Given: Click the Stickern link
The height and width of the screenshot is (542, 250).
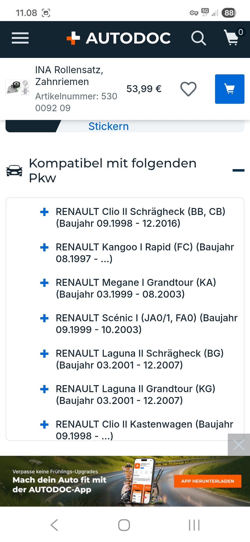Looking at the screenshot, I should 109,126.
